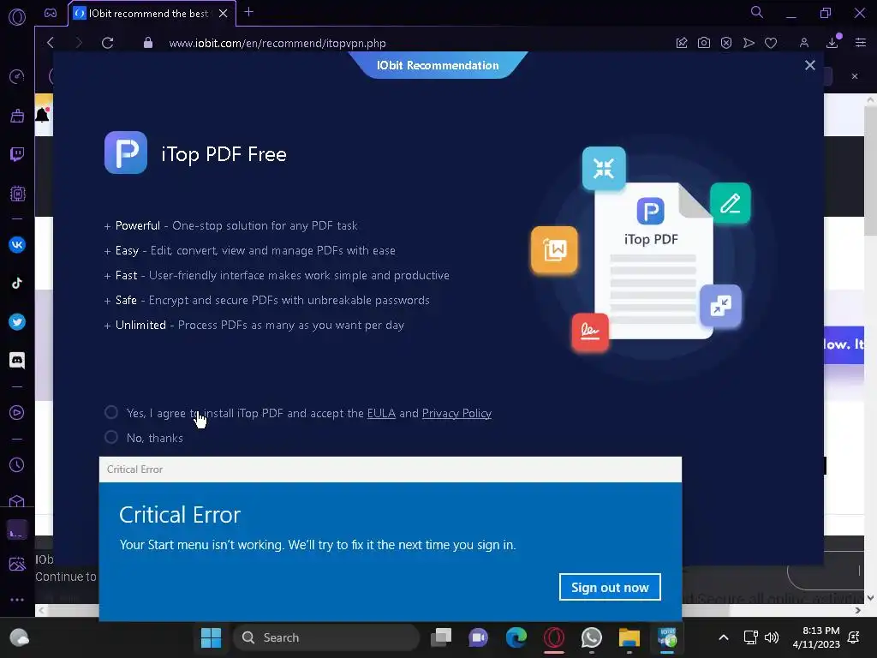The image size is (877, 658).
Task: Select Yes I agree to install iTop PDF
Action: tap(111, 412)
